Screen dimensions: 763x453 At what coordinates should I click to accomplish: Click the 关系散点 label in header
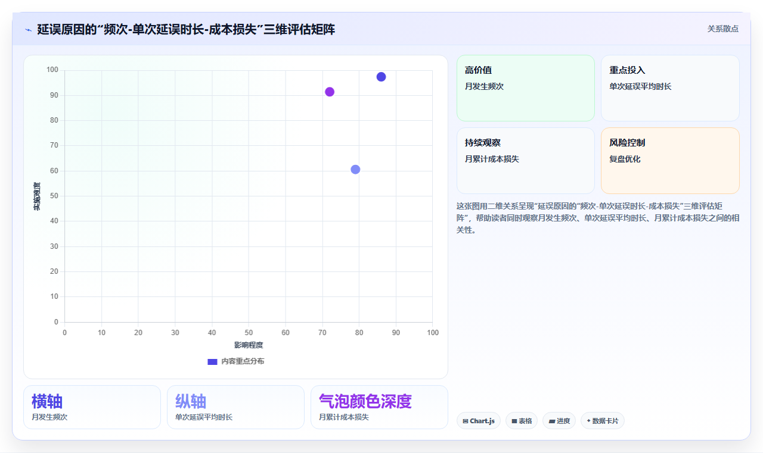tap(723, 29)
